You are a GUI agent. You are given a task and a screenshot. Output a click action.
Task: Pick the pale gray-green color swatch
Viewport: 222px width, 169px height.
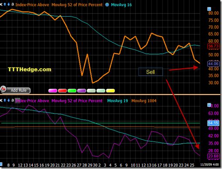point(91,91)
